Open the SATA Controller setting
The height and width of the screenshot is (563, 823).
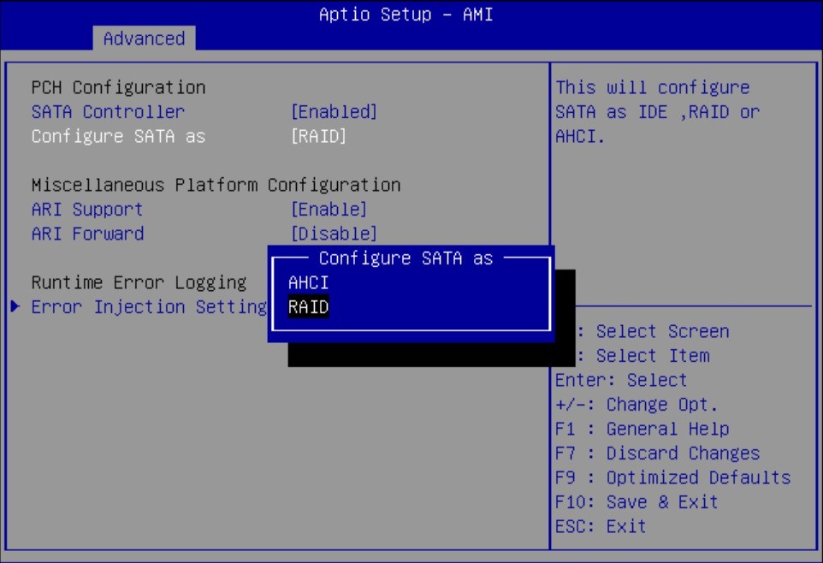107,111
